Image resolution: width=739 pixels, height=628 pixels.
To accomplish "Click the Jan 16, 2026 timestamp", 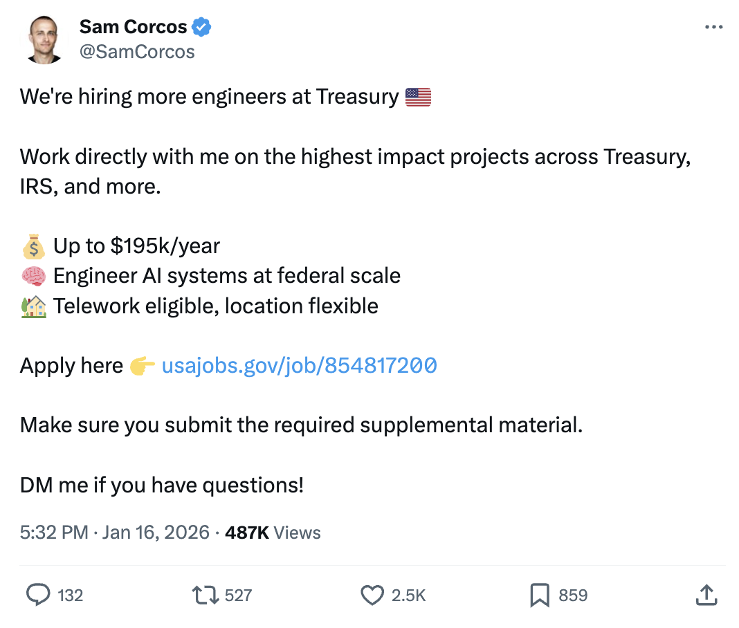I will [156, 533].
